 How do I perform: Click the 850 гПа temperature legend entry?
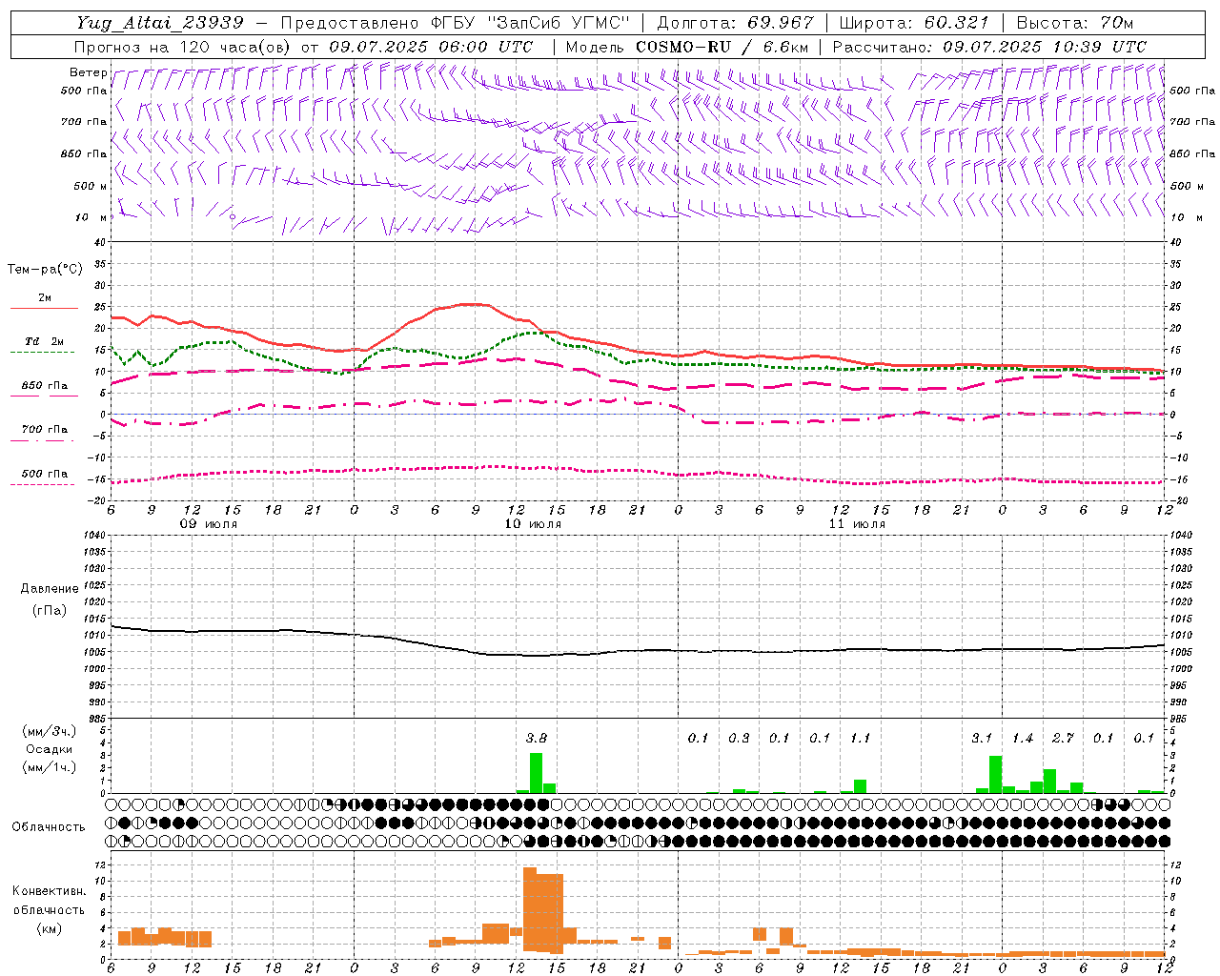pyautogui.click(x=44, y=386)
